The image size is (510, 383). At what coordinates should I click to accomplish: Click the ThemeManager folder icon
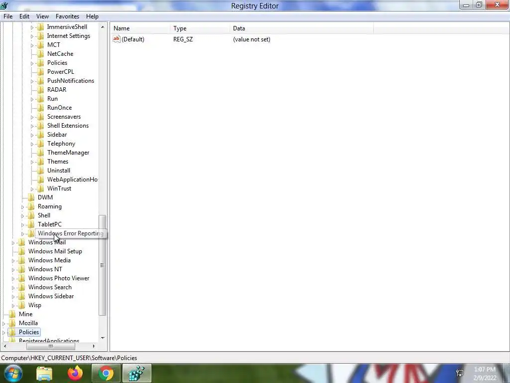pyautogui.click(x=41, y=153)
